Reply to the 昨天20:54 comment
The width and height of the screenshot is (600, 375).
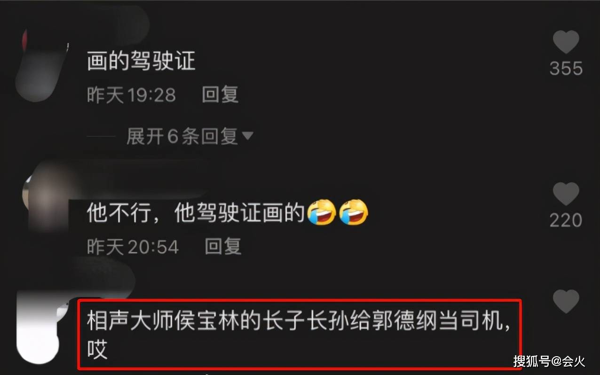click(223, 246)
